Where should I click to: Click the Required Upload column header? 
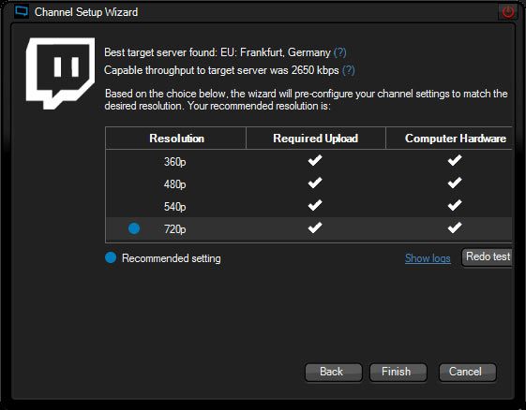(316, 138)
